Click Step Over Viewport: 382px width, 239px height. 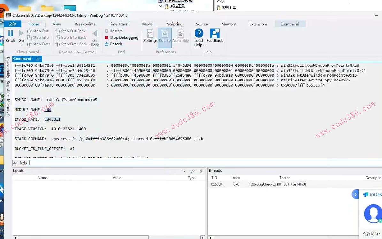(39, 44)
